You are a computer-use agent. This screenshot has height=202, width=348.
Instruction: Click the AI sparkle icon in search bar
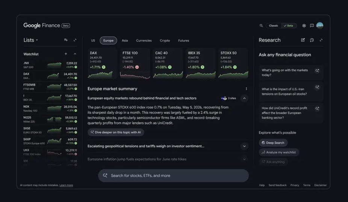tap(105, 176)
